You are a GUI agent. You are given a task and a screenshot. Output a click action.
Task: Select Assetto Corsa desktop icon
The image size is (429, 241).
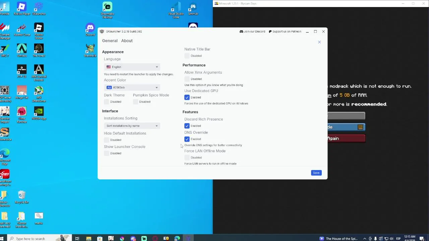pyautogui.click(x=22, y=29)
